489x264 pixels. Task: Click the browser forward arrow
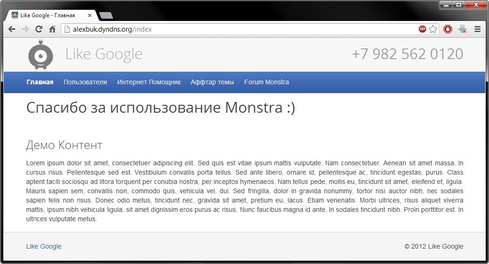click(x=26, y=29)
